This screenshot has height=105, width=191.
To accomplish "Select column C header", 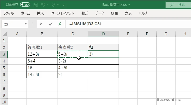I will pos(73,34).
